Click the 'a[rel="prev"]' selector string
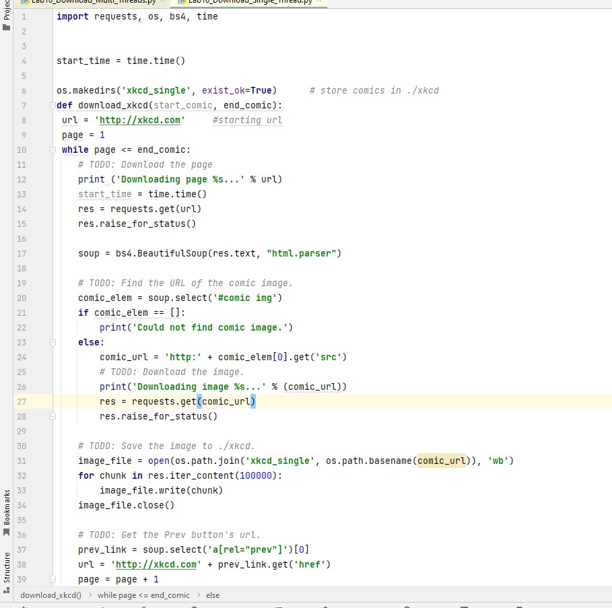 (248, 550)
